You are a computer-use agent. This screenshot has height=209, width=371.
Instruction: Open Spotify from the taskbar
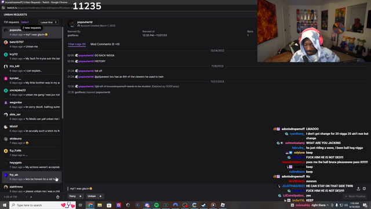click(x=157, y=205)
